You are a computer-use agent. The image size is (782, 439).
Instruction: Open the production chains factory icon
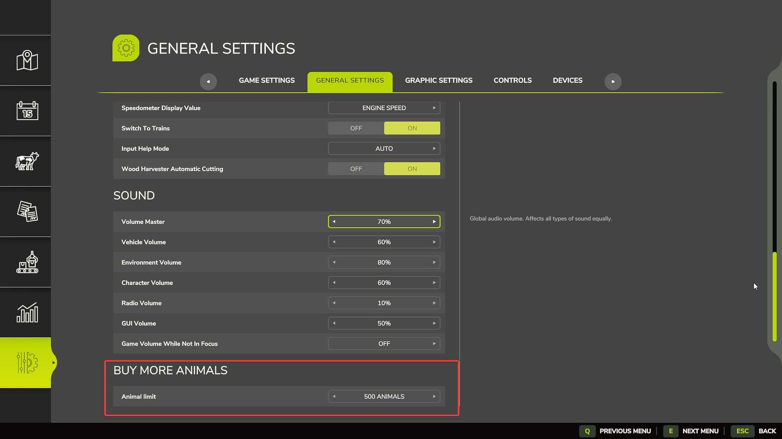point(27,262)
